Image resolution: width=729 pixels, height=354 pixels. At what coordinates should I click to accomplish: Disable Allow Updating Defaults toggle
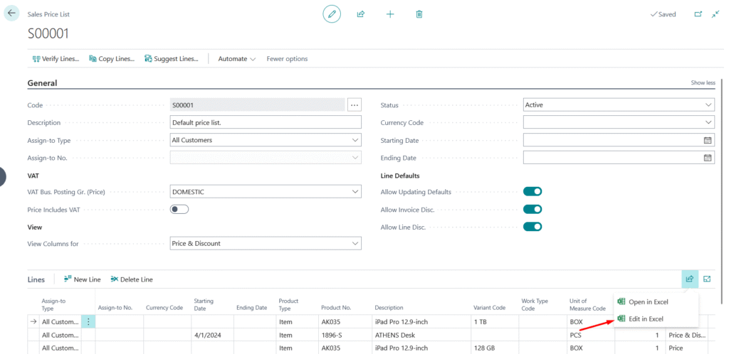(533, 192)
